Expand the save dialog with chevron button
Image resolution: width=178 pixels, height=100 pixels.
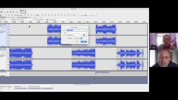coord(86,35)
